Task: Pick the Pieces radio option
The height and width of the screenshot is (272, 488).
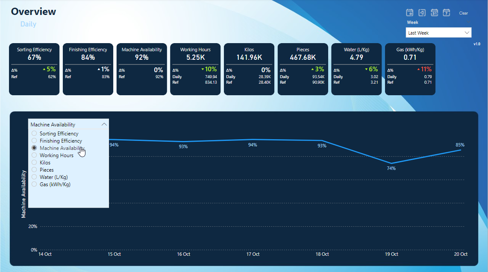Action: coord(34,170)
